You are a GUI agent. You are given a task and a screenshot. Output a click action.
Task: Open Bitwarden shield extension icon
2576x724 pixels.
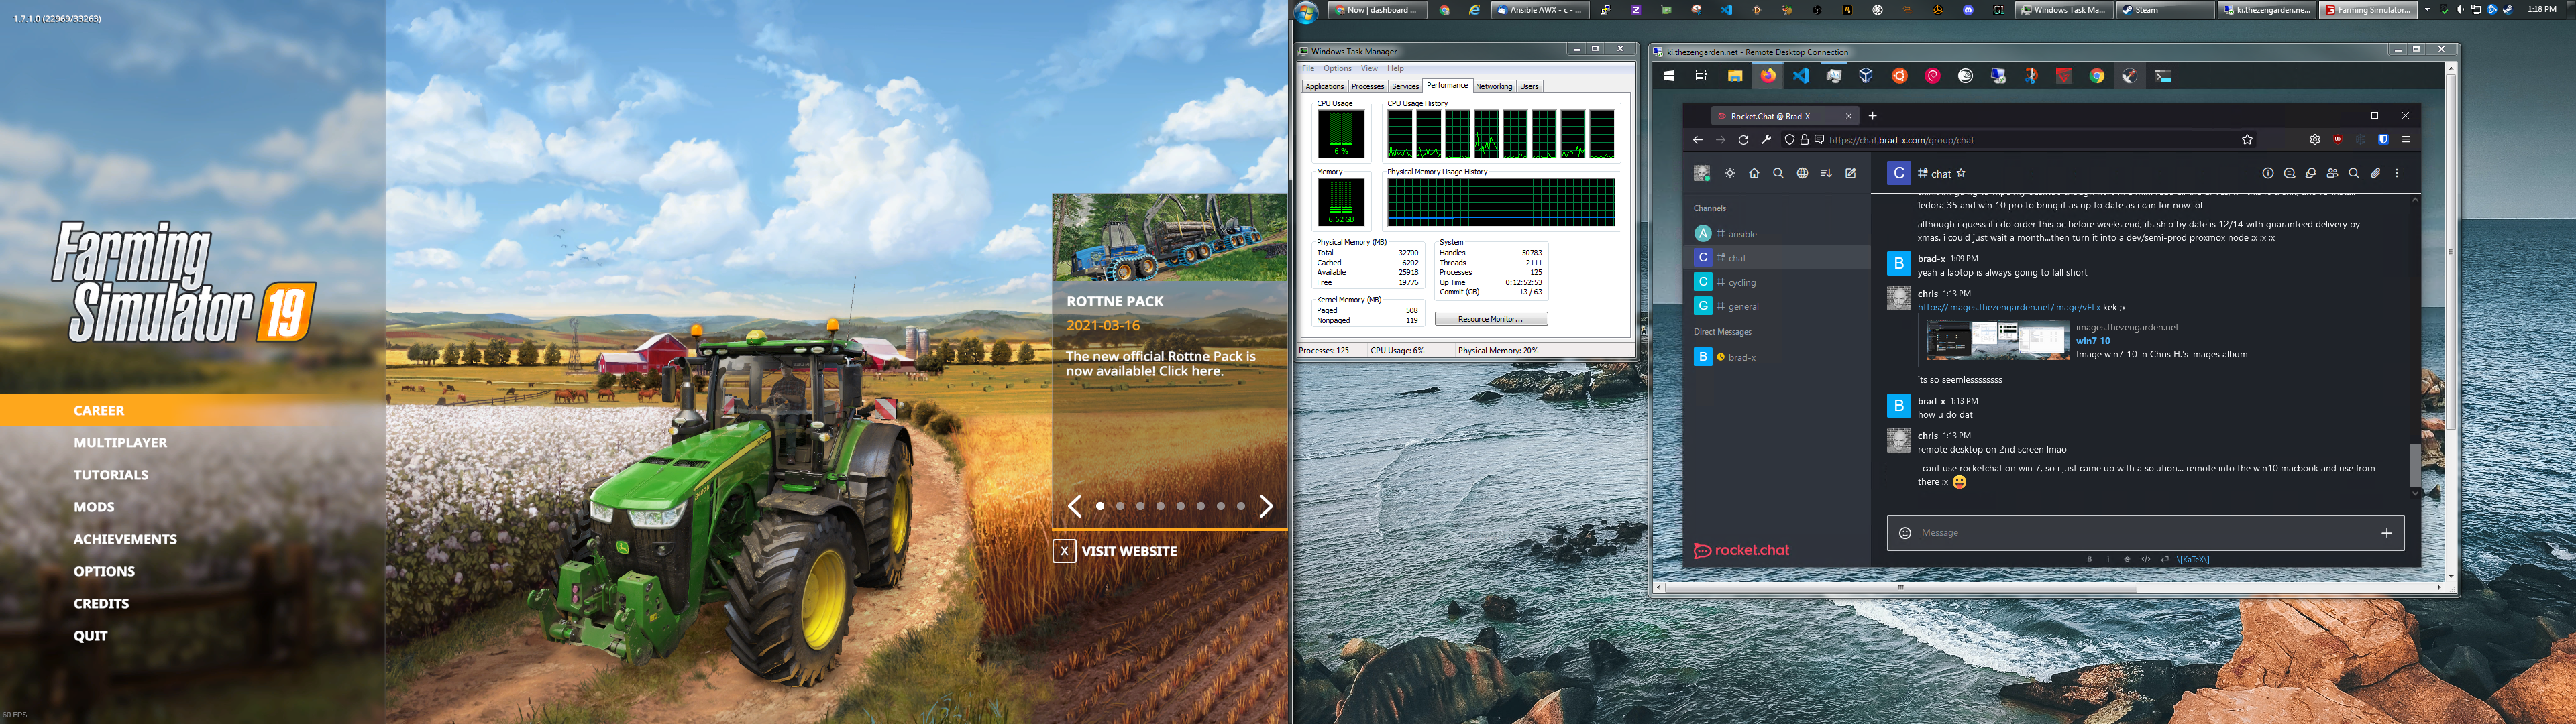pyautogui.click(x=2383, y=140)
